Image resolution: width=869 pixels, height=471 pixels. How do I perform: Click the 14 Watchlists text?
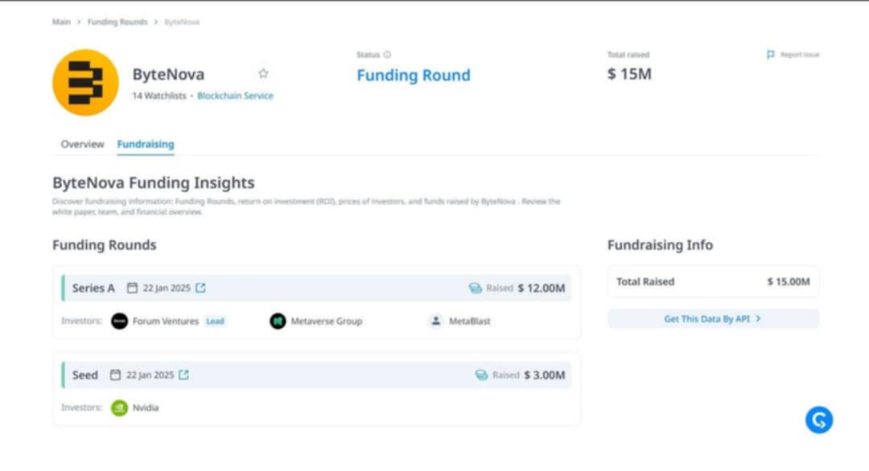pyautogui.click(x=159, y=96)
